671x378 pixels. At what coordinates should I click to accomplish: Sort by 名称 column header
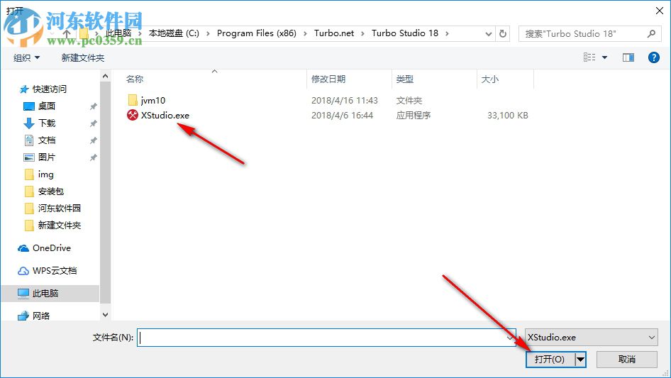click(x=135, y=79)
